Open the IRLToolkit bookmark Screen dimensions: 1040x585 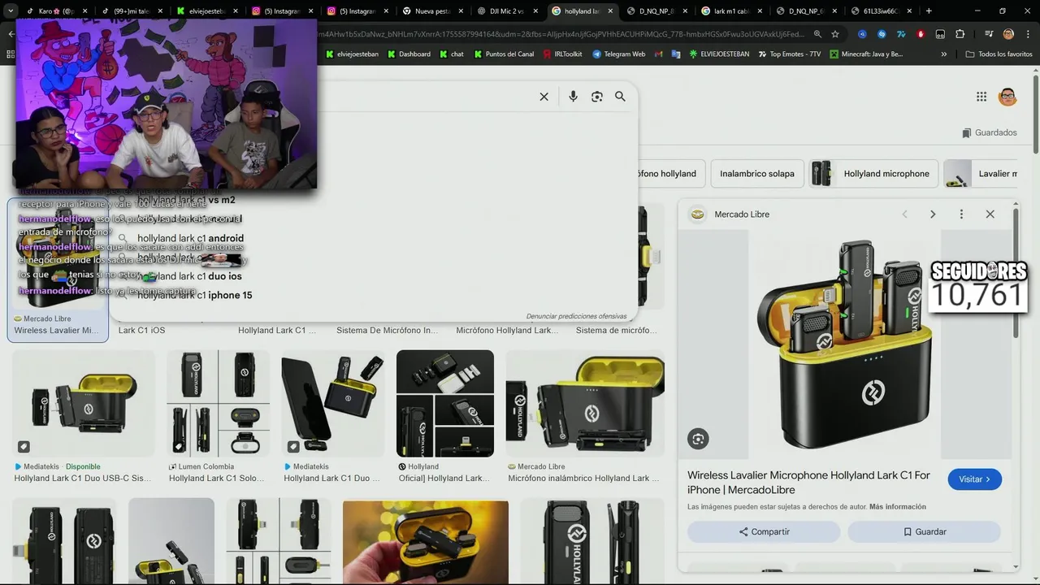click(x=562, y=54)
